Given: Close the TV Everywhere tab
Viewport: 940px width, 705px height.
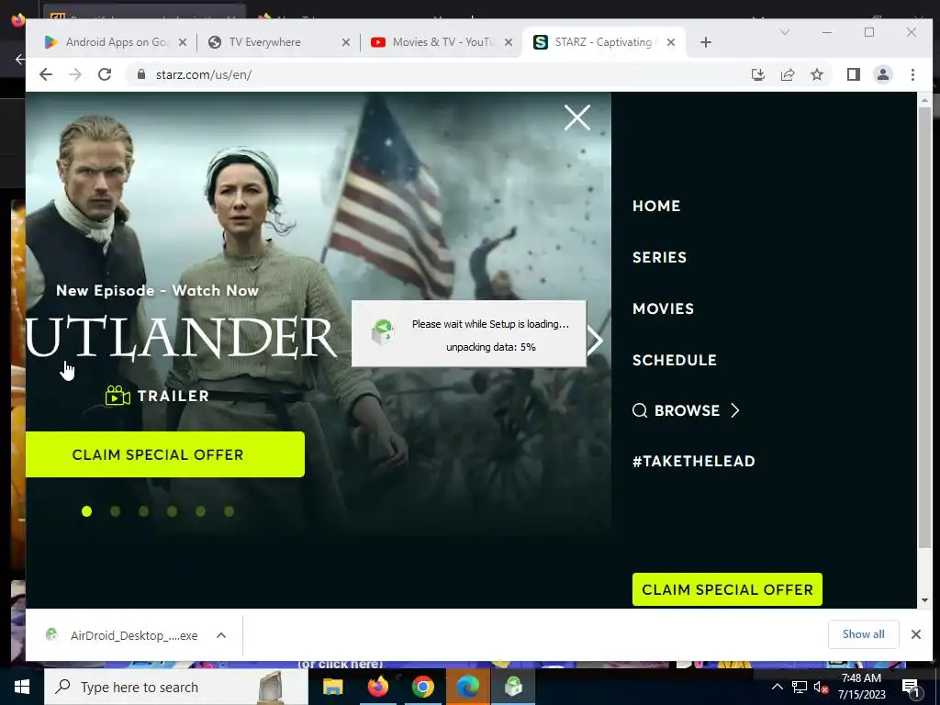Looking at the screenshot, I should click(346, 42).
